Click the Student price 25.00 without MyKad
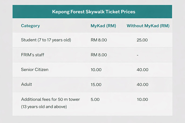Screen dimensions: 185x123 click(142, 40)
